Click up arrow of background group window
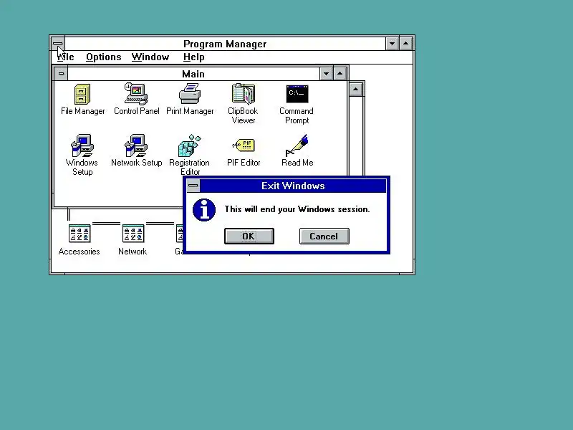 355,90
